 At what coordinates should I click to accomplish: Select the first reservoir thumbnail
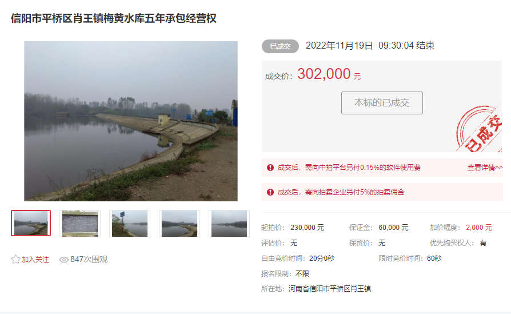pyautogui.click(x=31, y=223)
